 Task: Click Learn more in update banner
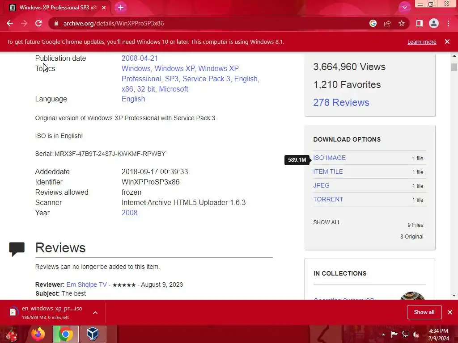pyautogui.click(x=422, y=42)
